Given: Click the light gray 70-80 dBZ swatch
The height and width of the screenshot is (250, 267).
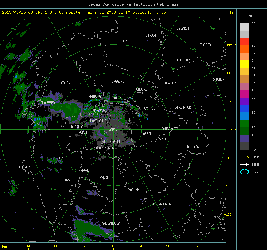Looking at the screenshot, I should (244, 27).
